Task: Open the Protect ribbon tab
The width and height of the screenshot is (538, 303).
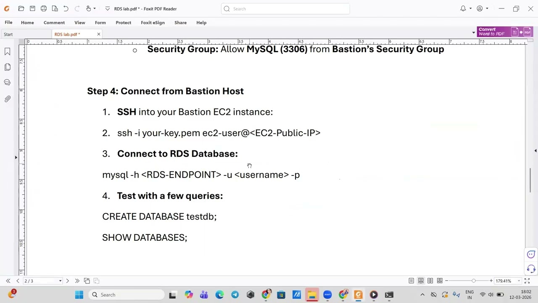Action: pyautogui.click(x=124, y=22)
